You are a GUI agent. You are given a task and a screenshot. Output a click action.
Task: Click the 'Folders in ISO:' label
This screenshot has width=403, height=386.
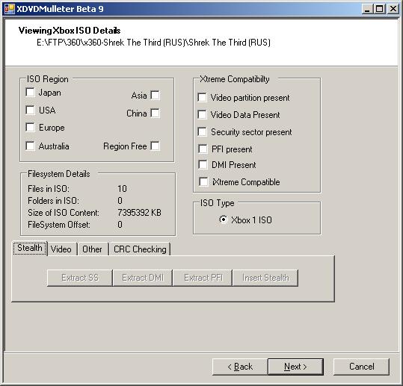(x=54, y=200)
